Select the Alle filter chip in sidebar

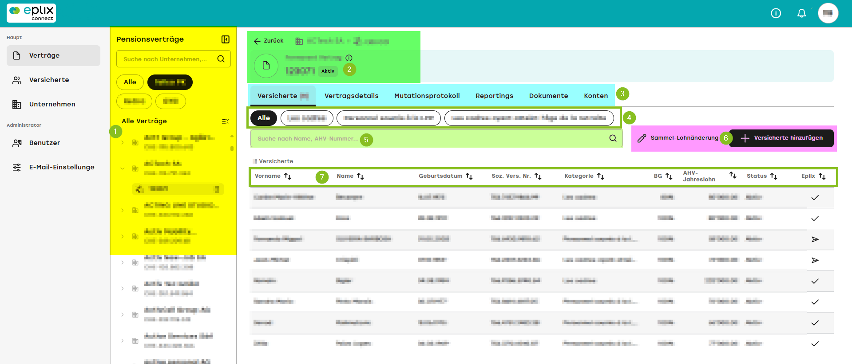130,82
